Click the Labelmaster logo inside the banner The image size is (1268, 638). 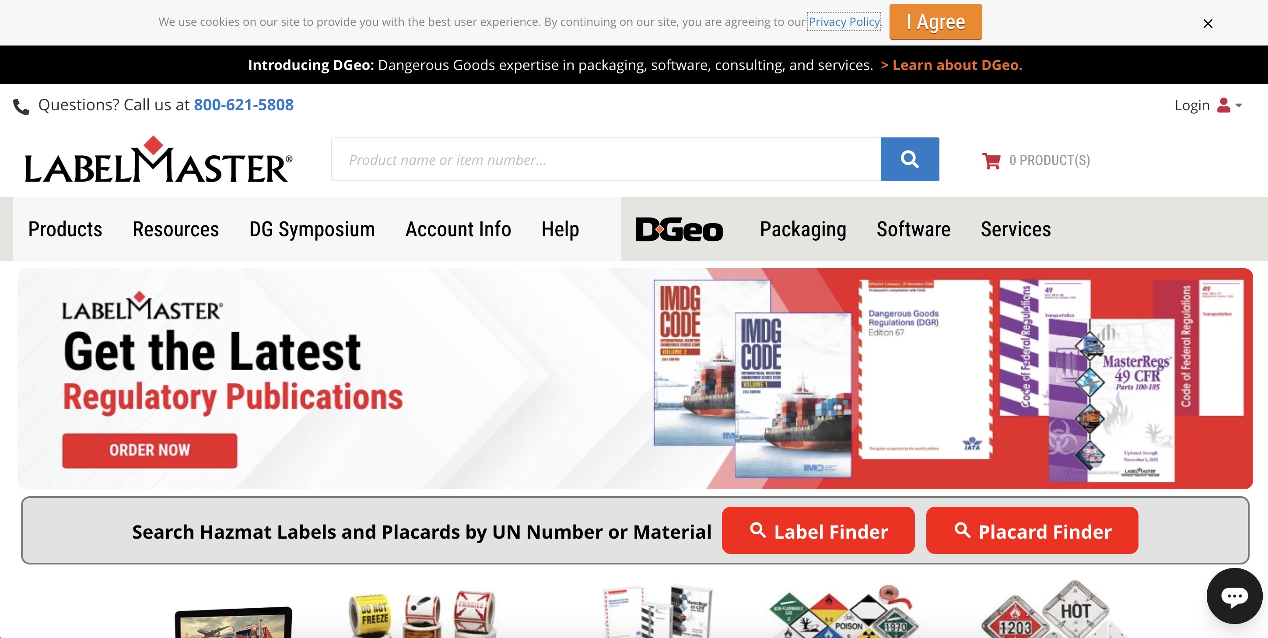[142, 306]
